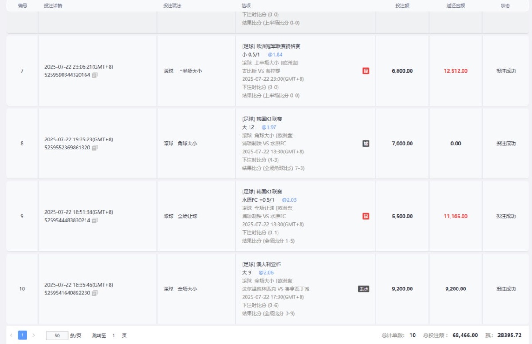Copy order number 5259590344320164

tap(95, 75)
